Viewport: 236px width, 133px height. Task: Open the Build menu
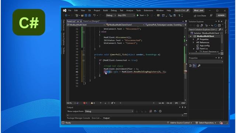point(105,10)
